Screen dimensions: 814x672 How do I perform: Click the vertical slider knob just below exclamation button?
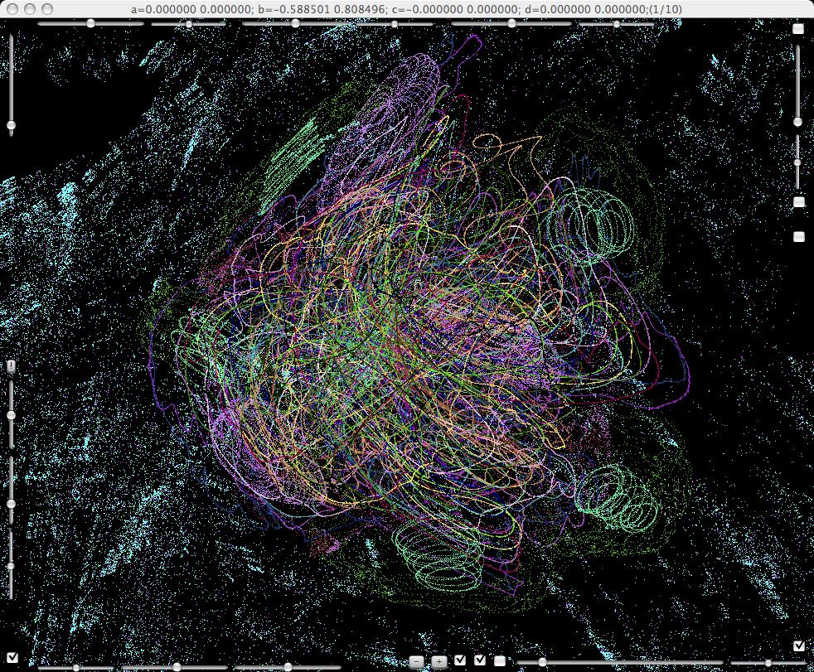[11, 415]
